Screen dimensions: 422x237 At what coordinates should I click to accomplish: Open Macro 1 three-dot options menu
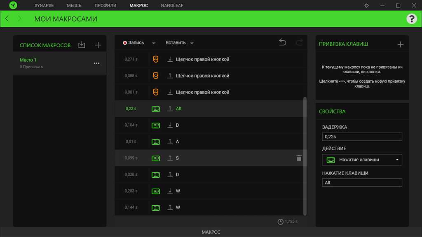(x=96, y=63)
